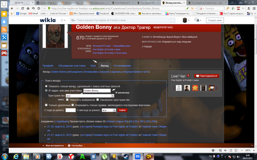257x160 pixels.
Task: Click the wikia logo
Action: (x=48, y=20)
